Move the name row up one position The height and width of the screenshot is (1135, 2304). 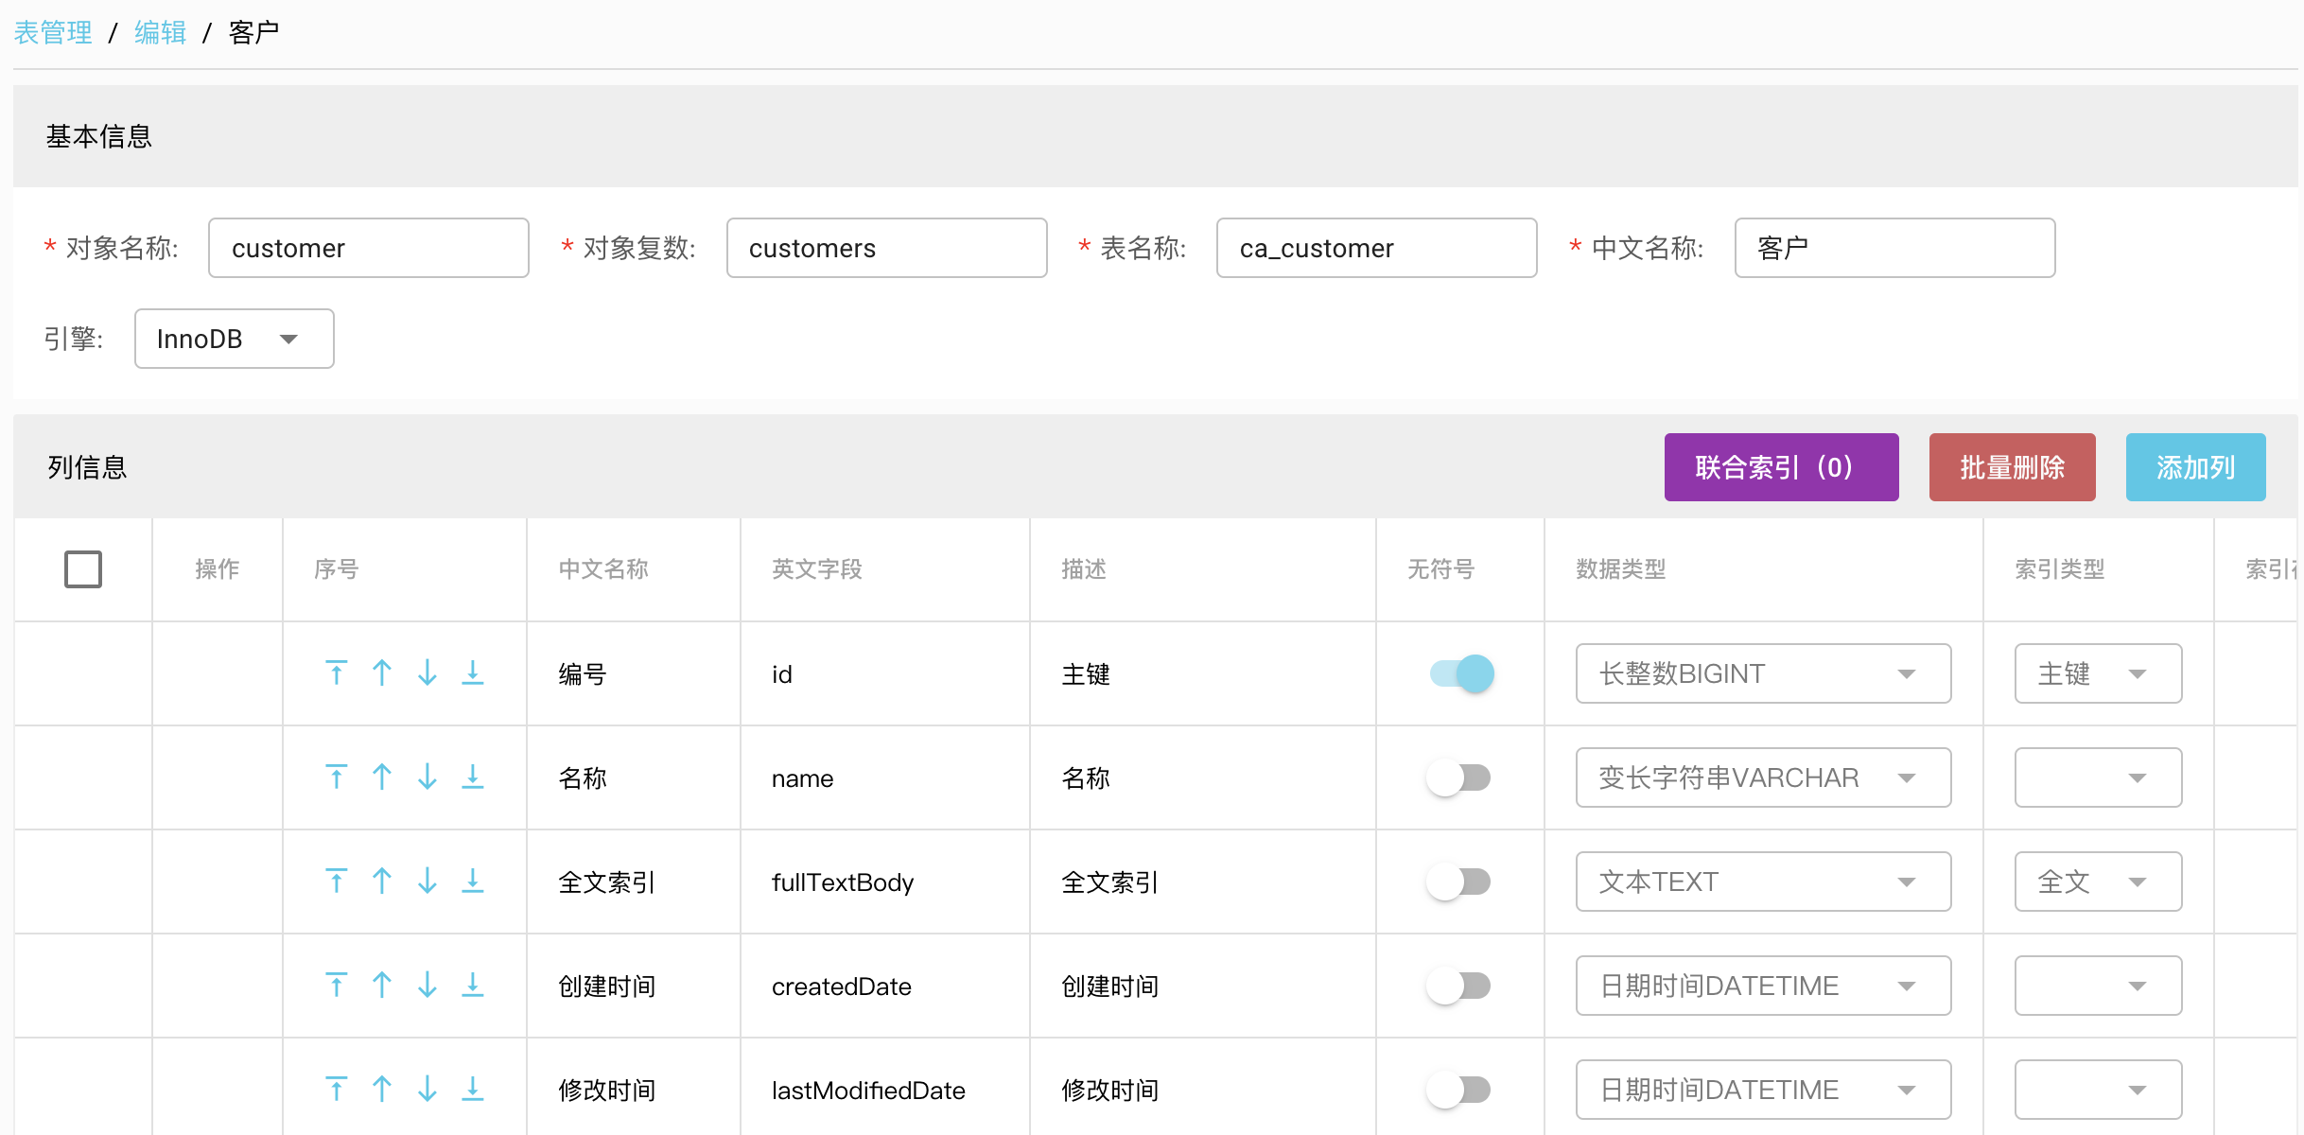(382, 777)
